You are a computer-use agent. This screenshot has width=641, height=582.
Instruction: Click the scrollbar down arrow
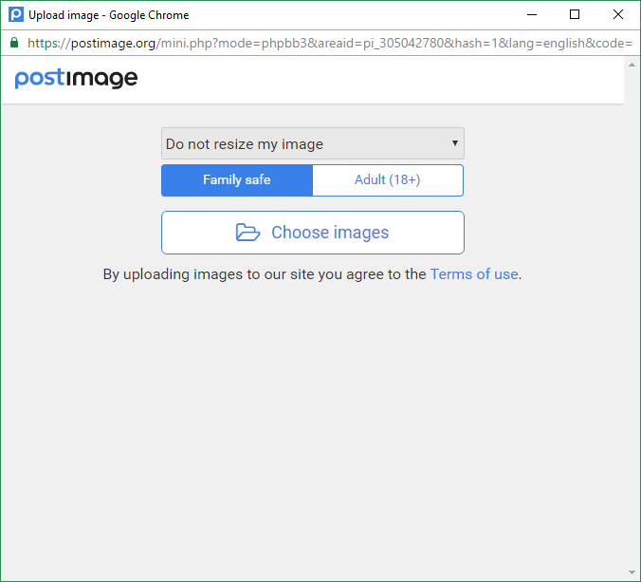pos(632,573)
